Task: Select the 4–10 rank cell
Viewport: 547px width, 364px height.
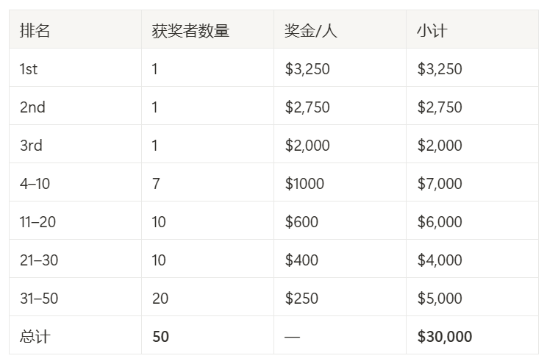Action: coord(35,184)
